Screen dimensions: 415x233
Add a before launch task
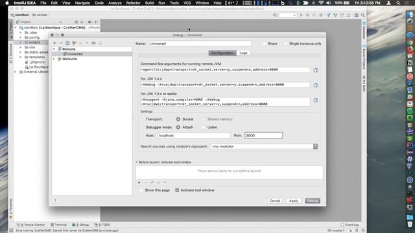[x=139, y=183]
